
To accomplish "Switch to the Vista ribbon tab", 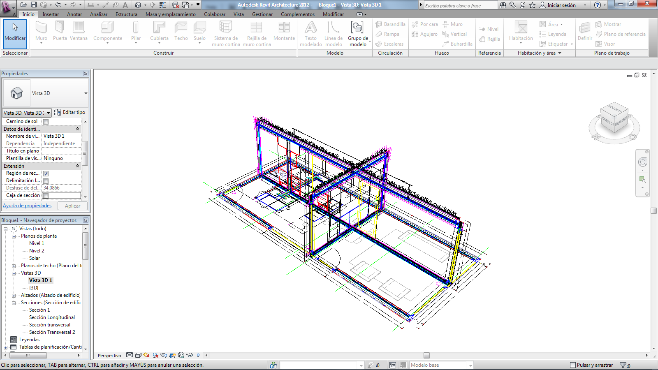I will (239, 14).
